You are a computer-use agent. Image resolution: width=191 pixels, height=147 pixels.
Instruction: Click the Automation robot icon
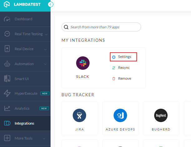click(x=7, y=64)
